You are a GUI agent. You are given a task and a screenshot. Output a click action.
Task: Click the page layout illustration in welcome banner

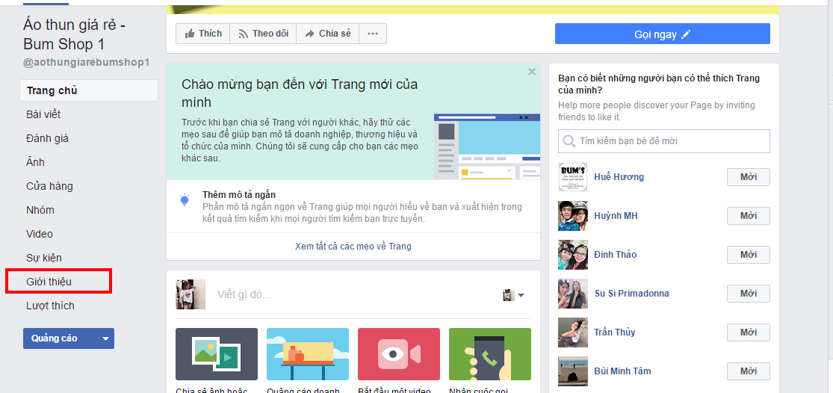pos(486,146)
